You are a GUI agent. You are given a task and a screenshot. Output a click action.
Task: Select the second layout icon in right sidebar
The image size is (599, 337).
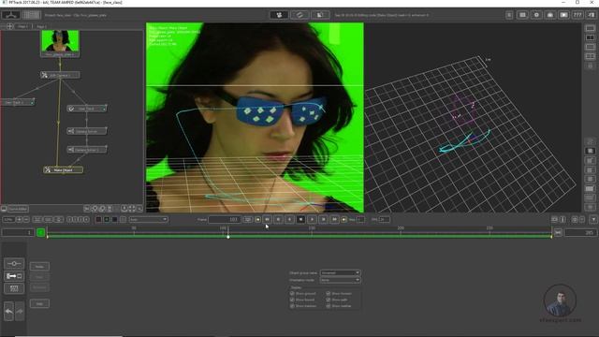(x=591, y=37)
